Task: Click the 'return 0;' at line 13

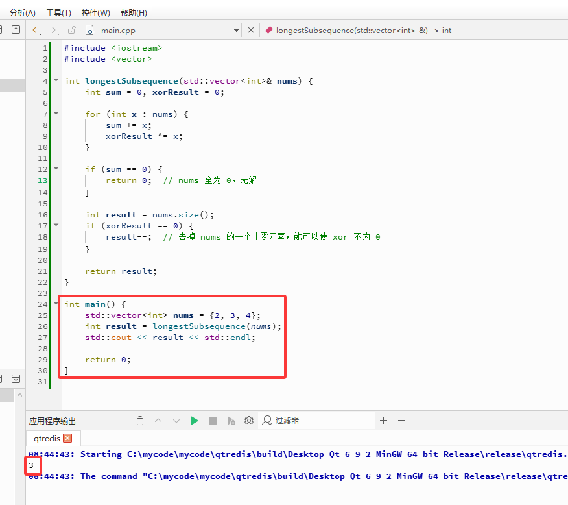Action: pyautogui.click(x=128, y=180)
